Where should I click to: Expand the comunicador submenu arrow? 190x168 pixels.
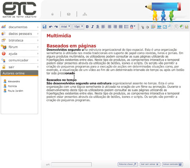pyautogui.click(x=38, y=60)
